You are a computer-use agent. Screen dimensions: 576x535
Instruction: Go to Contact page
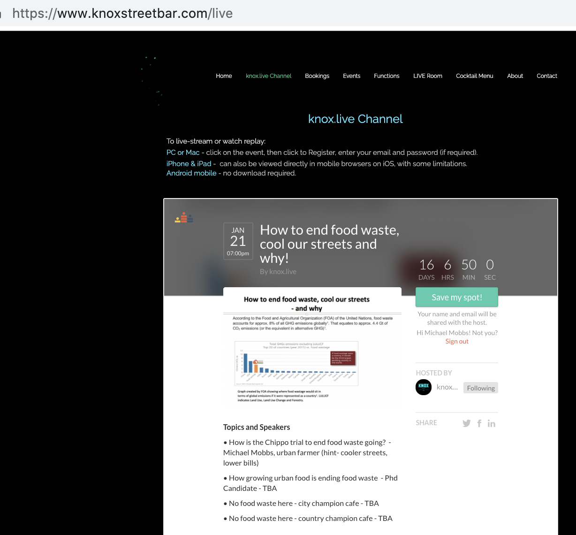coord(547,76)
